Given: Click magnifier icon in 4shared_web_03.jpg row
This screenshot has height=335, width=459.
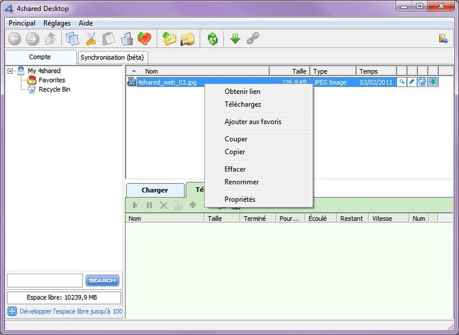Looking at the screenshot, I should pos(402,82).
